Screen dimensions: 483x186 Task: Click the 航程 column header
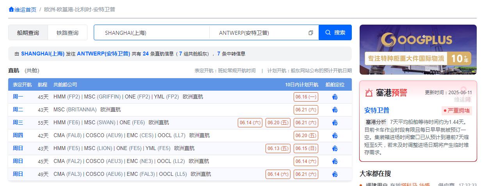(x=43, y=85)
